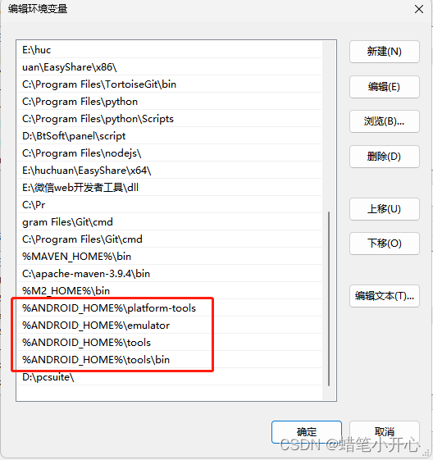Select the uan\EasyShare\x86\ entry

(170, 67)
